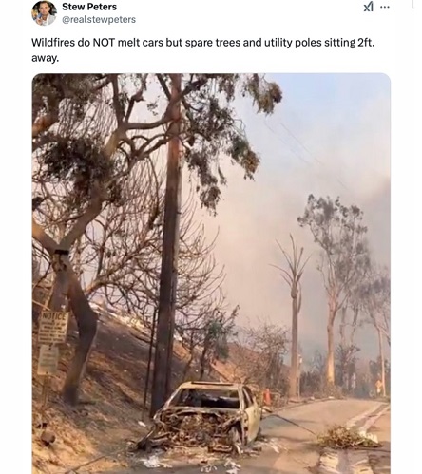
Task: Click the bare palm tree in the photo
Action: point(294,313)
